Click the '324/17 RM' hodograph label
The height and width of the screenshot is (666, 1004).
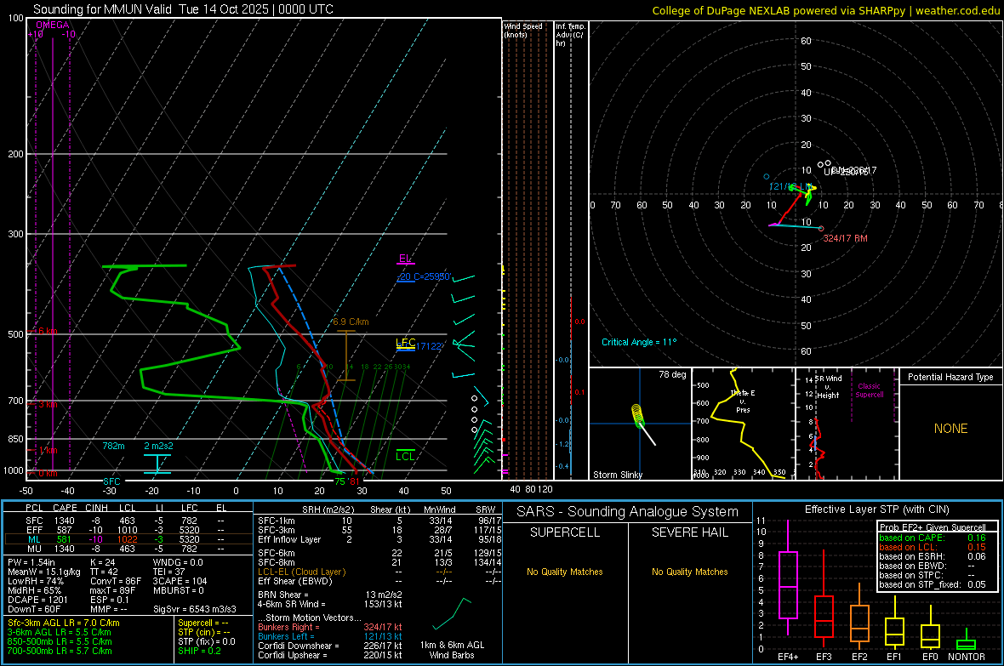pos(845,238)
